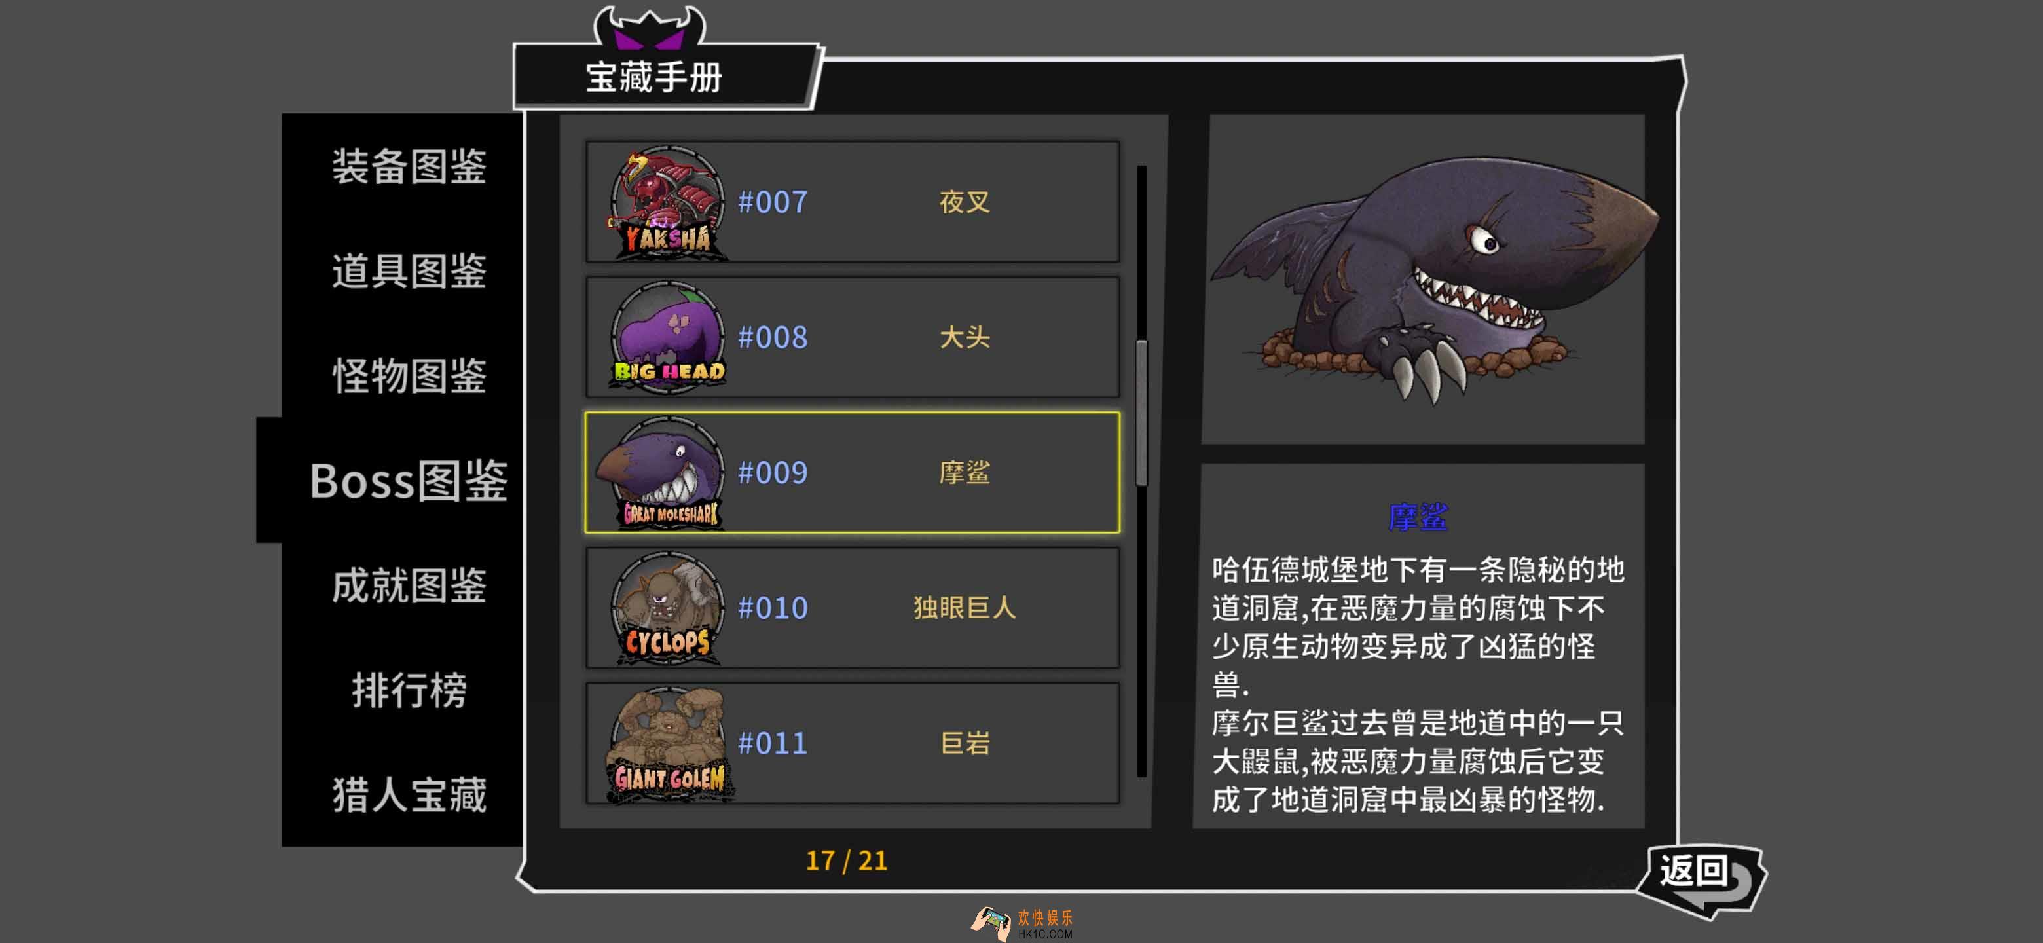The height and width of the screenshot is (943, 2043).
Task: Select the #007 夜叉 list entry
Action: point(853,202)
